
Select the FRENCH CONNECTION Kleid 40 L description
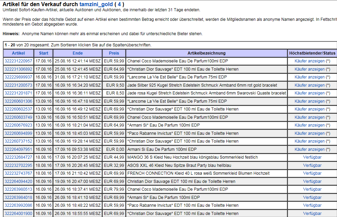198,173
